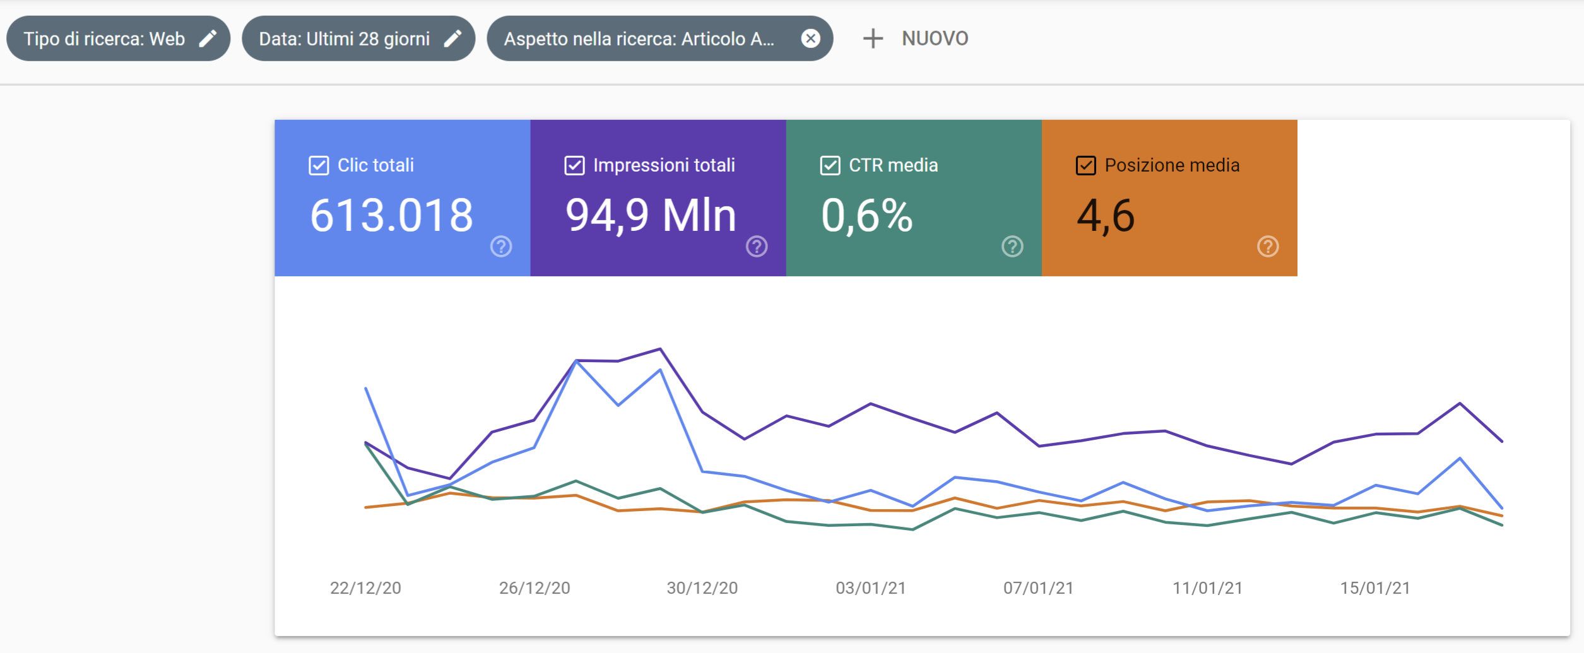Click the plus icon next to NUOVO
The width and height of the screenshot is (1584, 653).
pyautogui.click(x=873, y=38)
